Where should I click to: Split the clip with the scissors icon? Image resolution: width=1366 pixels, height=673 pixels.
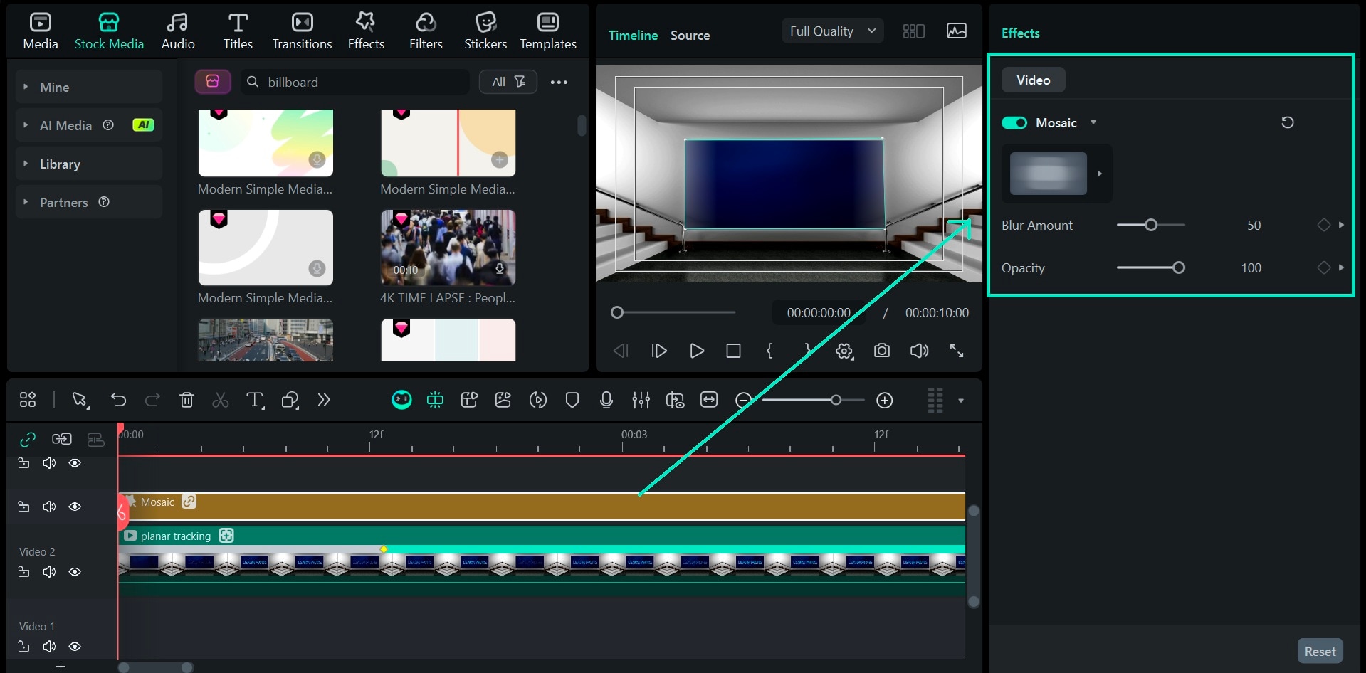tap(221, 400)
